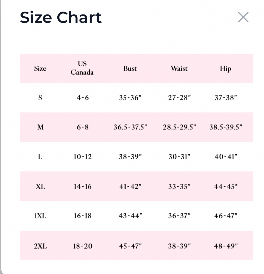
Task: Click the S size row label
Action: pyautogui.click(x=40, y=98)
